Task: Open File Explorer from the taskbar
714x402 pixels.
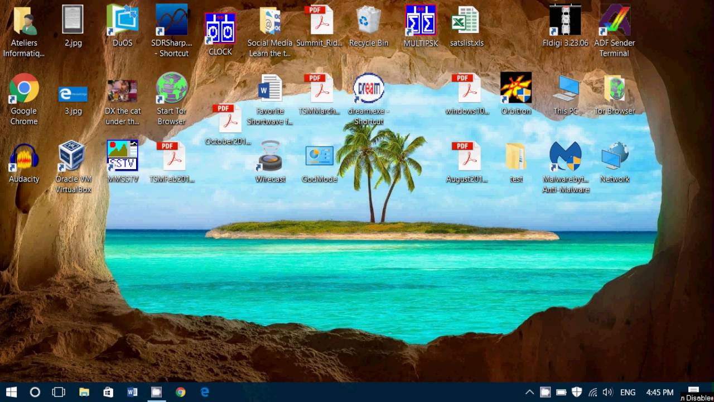Action: click(x=84, y=392)
